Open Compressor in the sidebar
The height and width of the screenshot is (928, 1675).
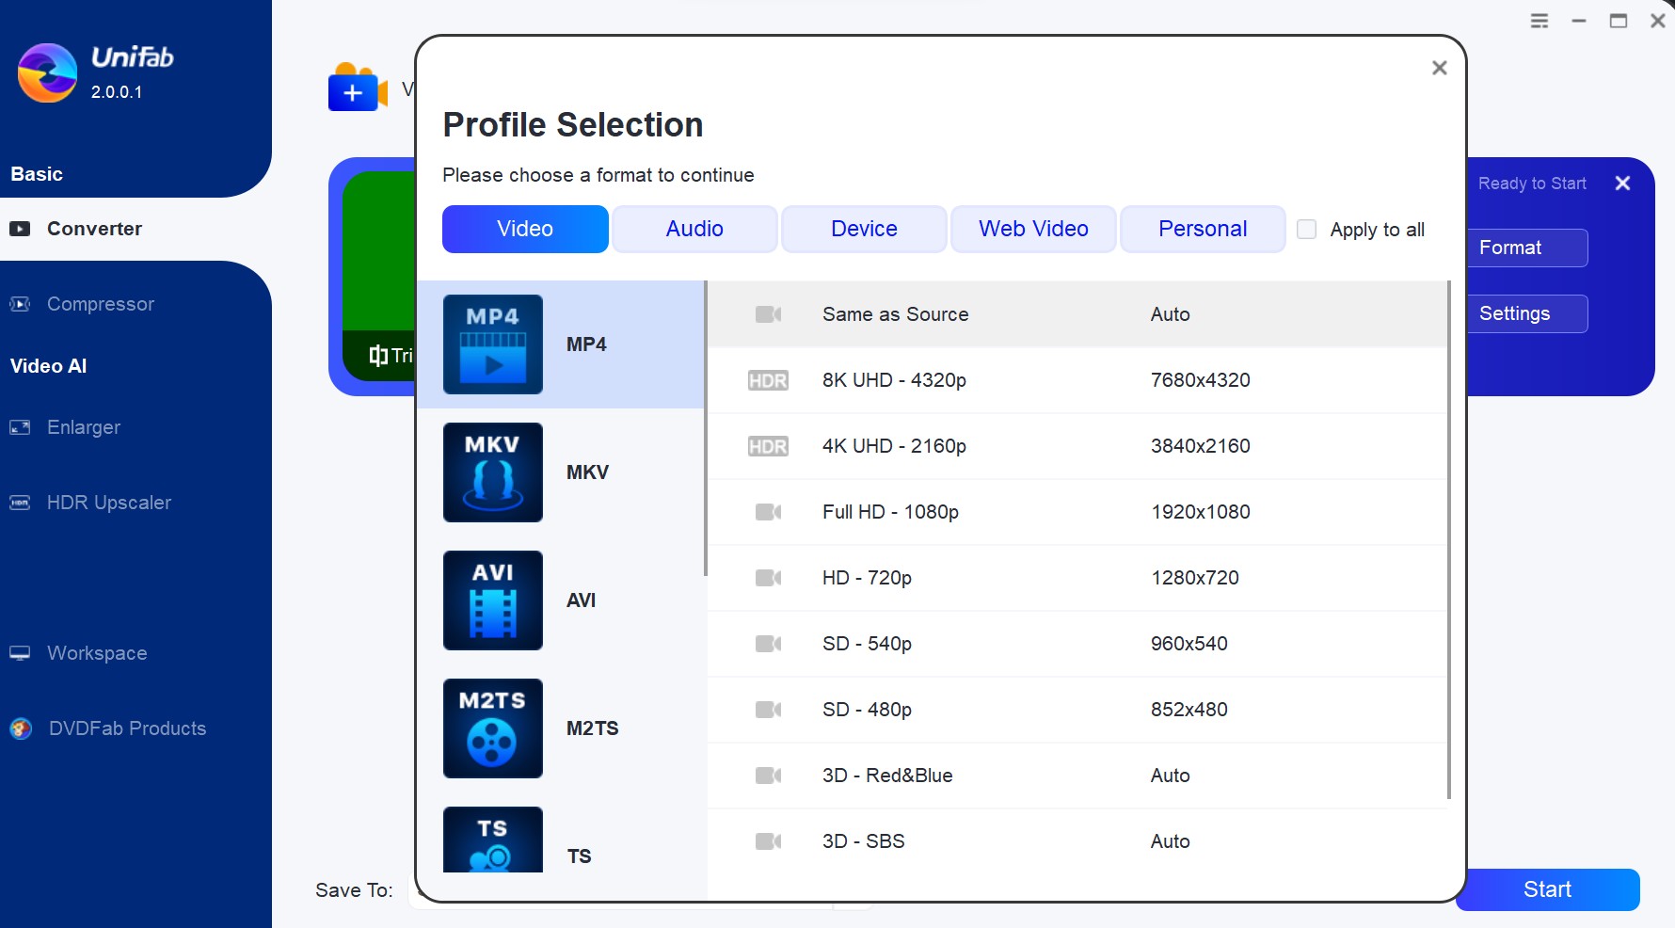pyautogui.click(x=100, y=304)
